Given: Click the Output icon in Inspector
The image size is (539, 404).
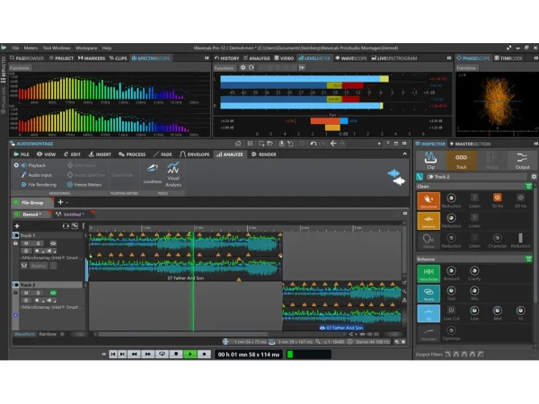Looking at the screenshot, I should [x=522, y=161].
